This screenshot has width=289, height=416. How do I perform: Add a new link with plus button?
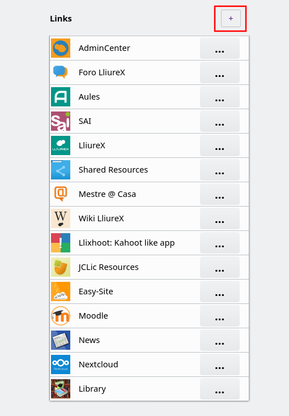click(231, 18)
